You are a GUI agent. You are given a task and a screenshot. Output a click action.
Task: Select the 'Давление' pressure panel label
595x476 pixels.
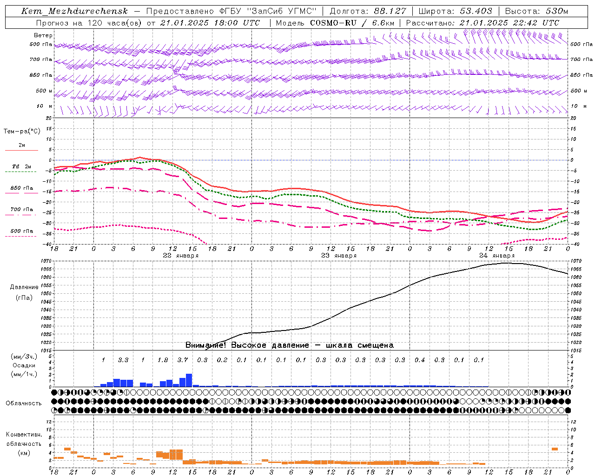point(24,287)
